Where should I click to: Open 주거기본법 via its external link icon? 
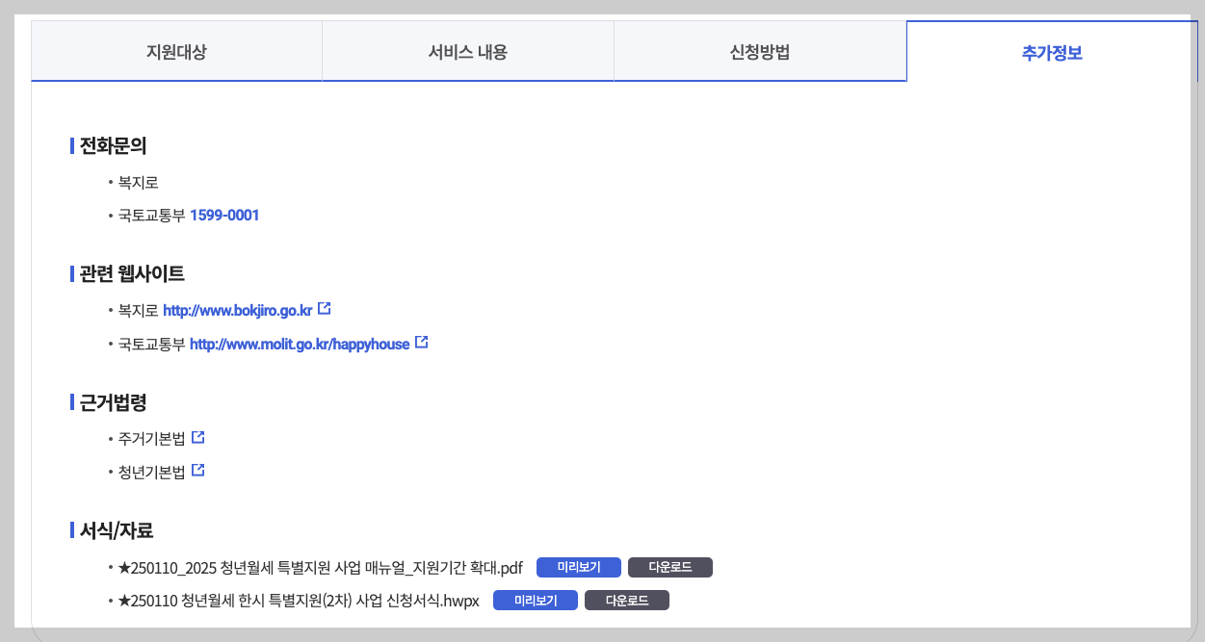[x=197, y=435]
